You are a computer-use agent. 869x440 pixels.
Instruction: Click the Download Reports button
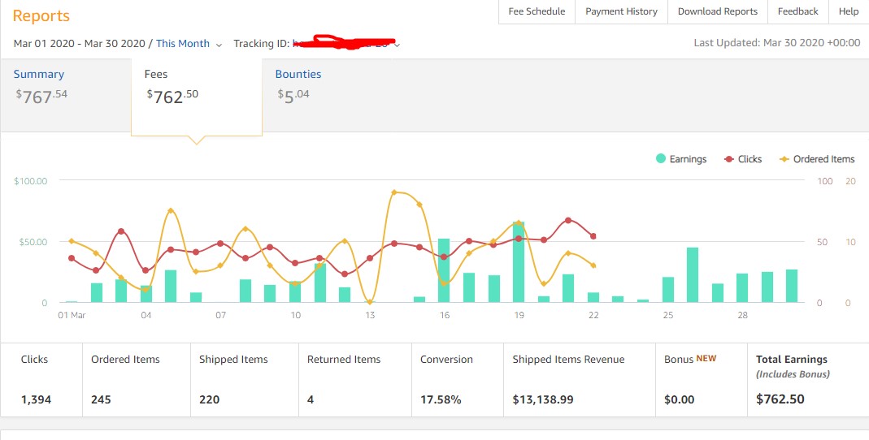pos(717,11)
